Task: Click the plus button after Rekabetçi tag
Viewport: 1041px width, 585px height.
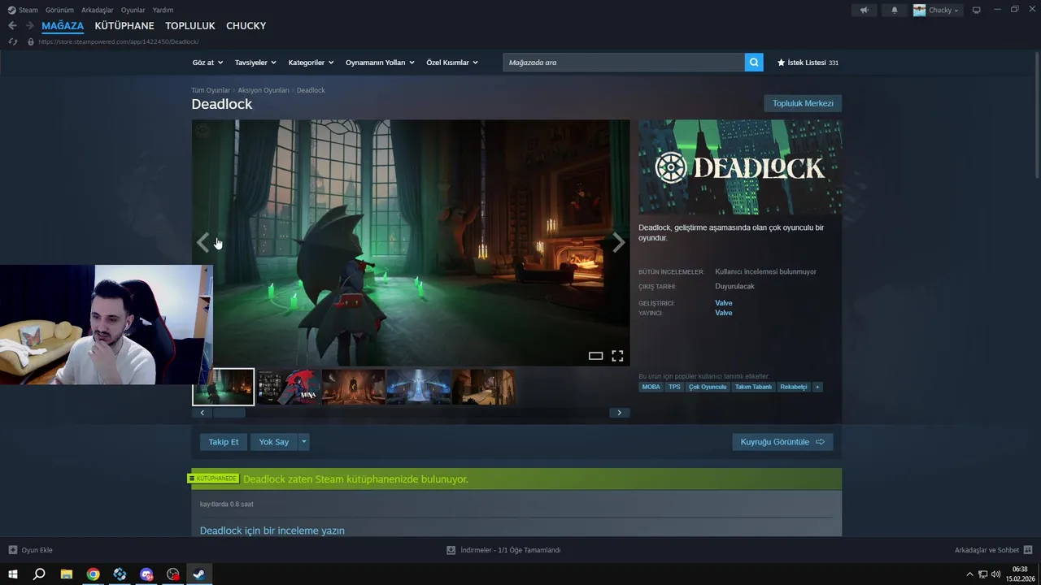Action: (817, 387)
